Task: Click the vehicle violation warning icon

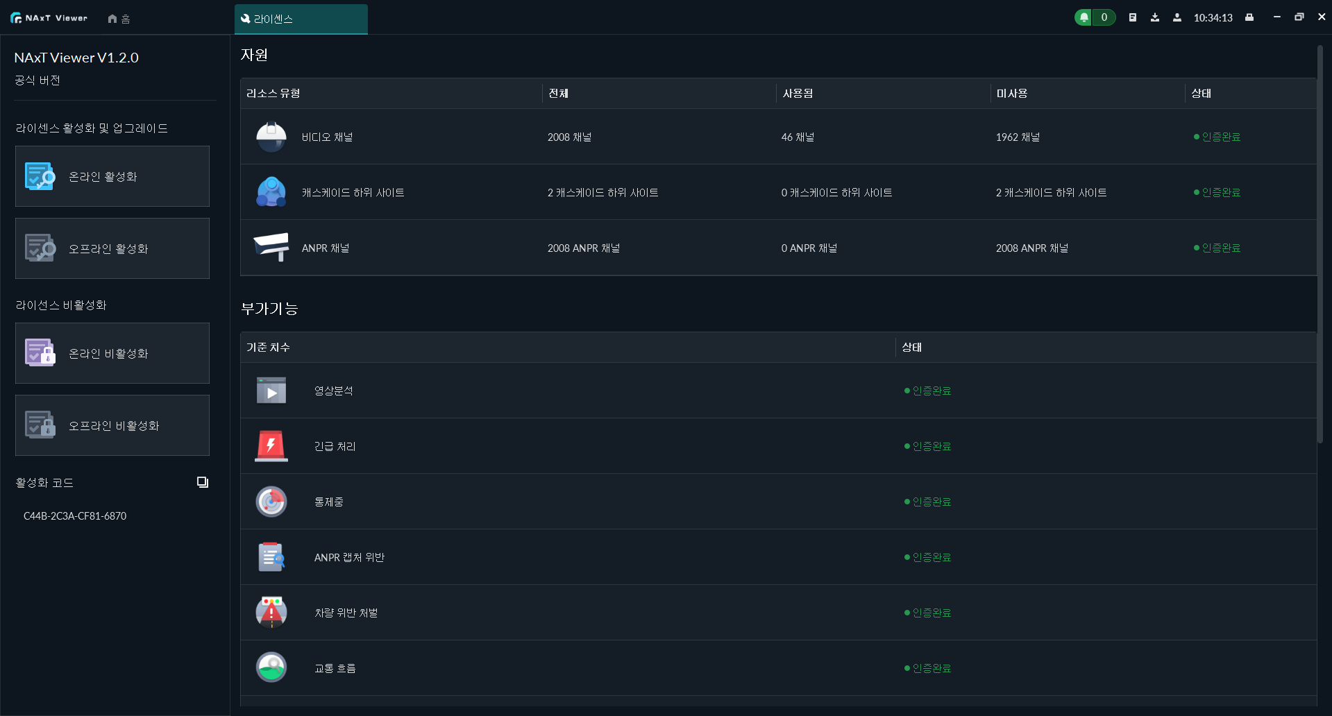Action: pyautogui.click(x=271, y=613)
